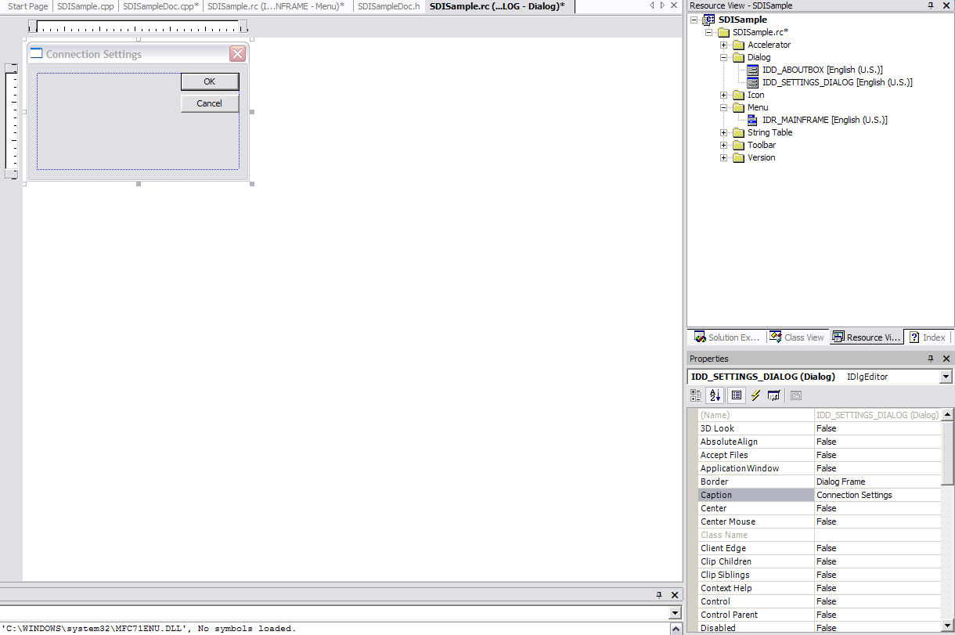Click the red X on Connection Settings dialog
Viewport: 955px width, 635px height.
237,54
